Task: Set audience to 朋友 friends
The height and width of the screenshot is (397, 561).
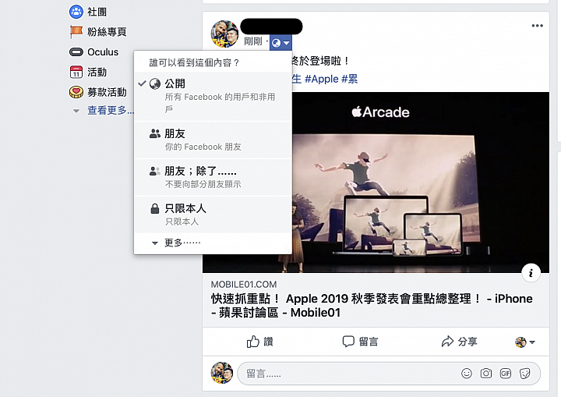Action: point(213,140)
